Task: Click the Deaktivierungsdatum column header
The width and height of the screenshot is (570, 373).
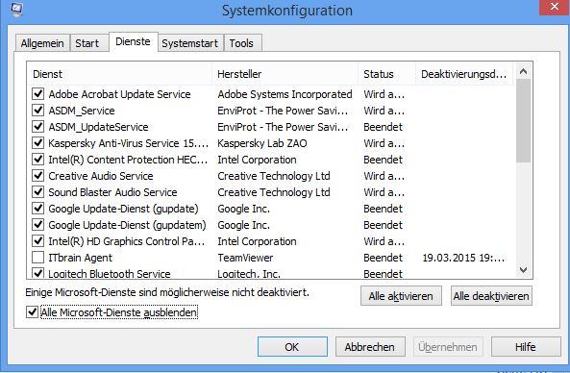Action: tap(464, 74)
